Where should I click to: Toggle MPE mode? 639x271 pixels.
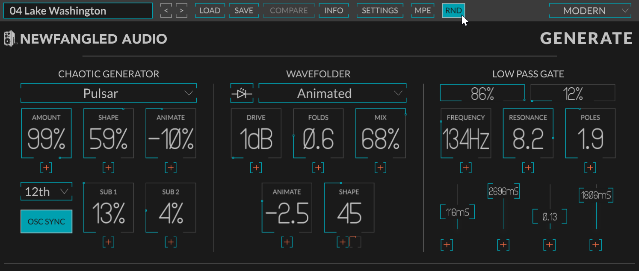[423, 11]
